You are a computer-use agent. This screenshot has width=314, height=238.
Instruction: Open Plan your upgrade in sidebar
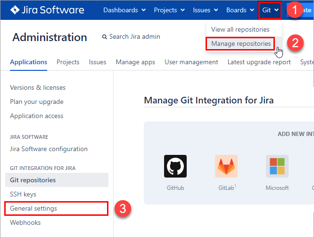pyautogui.click(x=37, y=102)
